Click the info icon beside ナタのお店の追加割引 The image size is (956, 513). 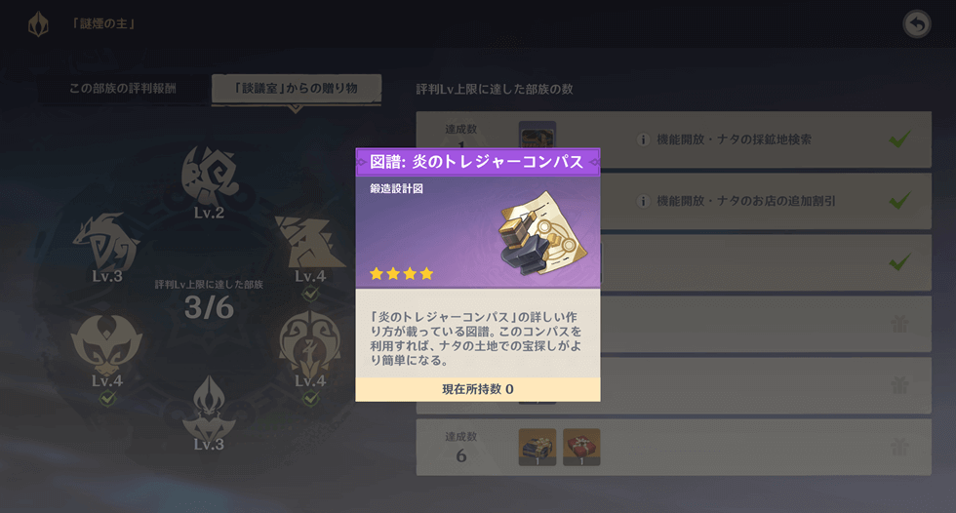(x=643, y=201)
